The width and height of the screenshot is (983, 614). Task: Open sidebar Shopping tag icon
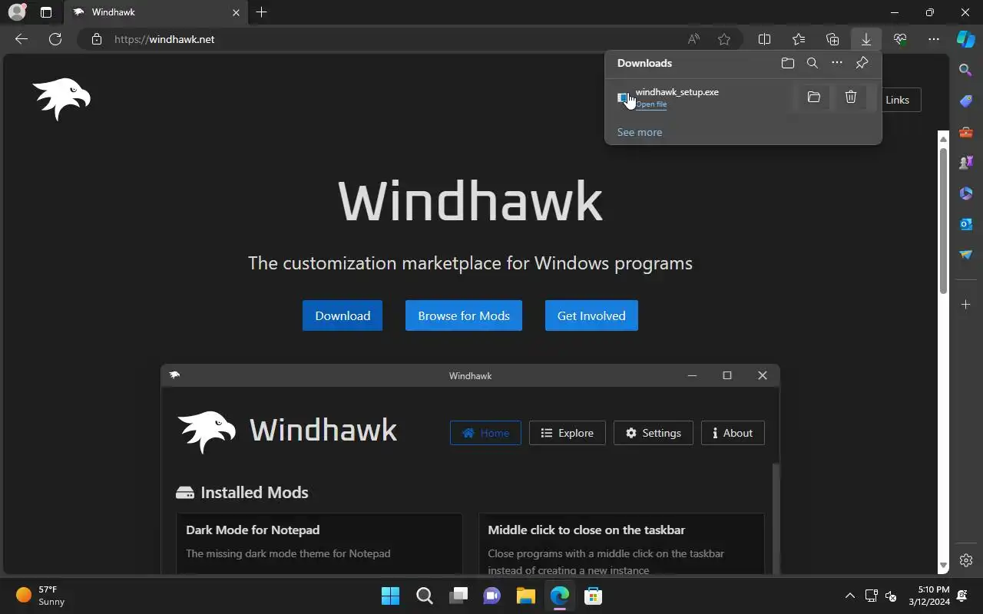coord(966,101)
